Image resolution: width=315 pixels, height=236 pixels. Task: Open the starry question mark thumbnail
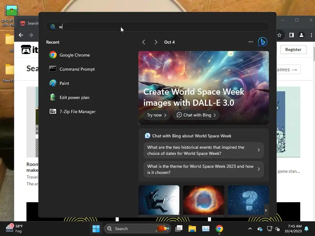point(248,200)
